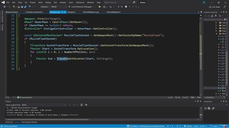Click Properties alphabetical sort icon
Screen dimensions: 229x128
(x=209, y=108)
